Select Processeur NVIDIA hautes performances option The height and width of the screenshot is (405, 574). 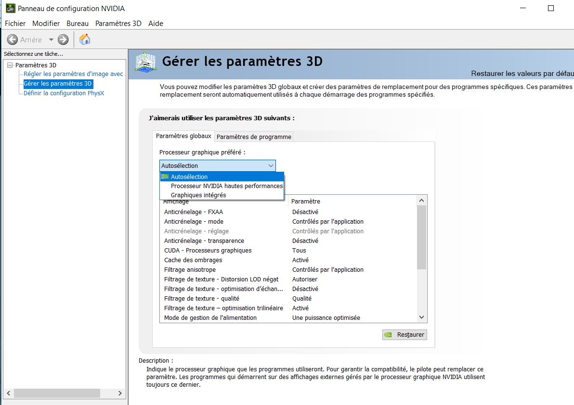(x=226, y=186)
